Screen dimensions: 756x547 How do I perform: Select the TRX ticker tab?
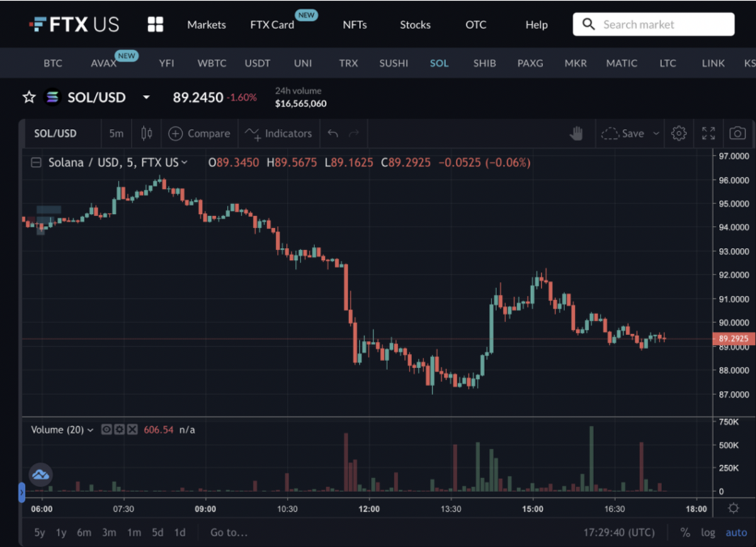coord(348,64)
